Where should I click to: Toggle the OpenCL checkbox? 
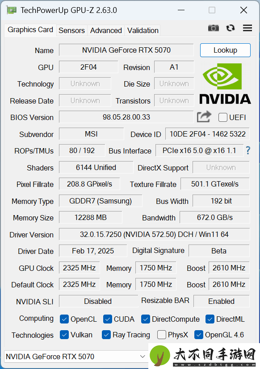(x=64, y=319)
